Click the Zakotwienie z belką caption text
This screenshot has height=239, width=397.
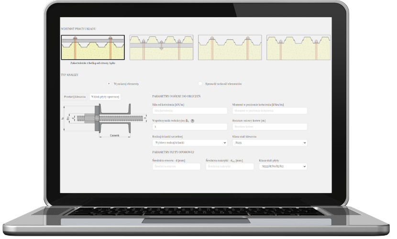93,63
